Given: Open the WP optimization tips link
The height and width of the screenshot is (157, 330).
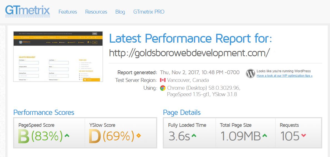Looking at the screenshot, I should pyautogui.click(x=284, y=76).
